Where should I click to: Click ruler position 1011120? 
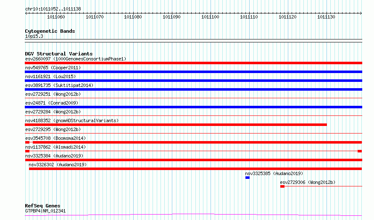287,17
